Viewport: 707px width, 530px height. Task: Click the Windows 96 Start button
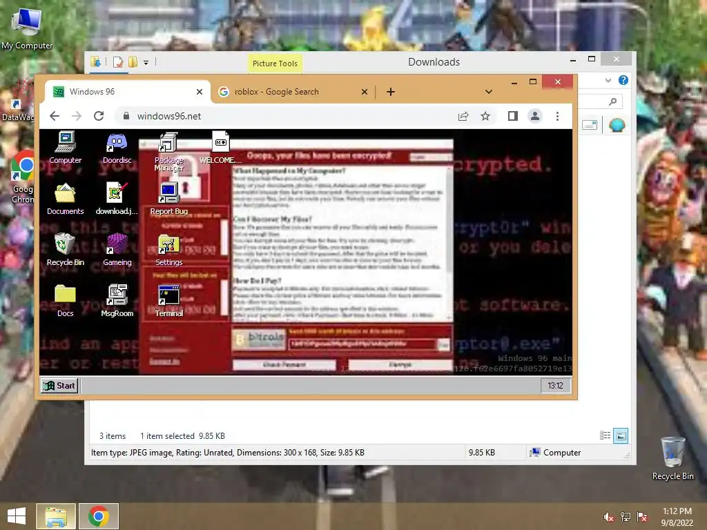coord(59,385)
